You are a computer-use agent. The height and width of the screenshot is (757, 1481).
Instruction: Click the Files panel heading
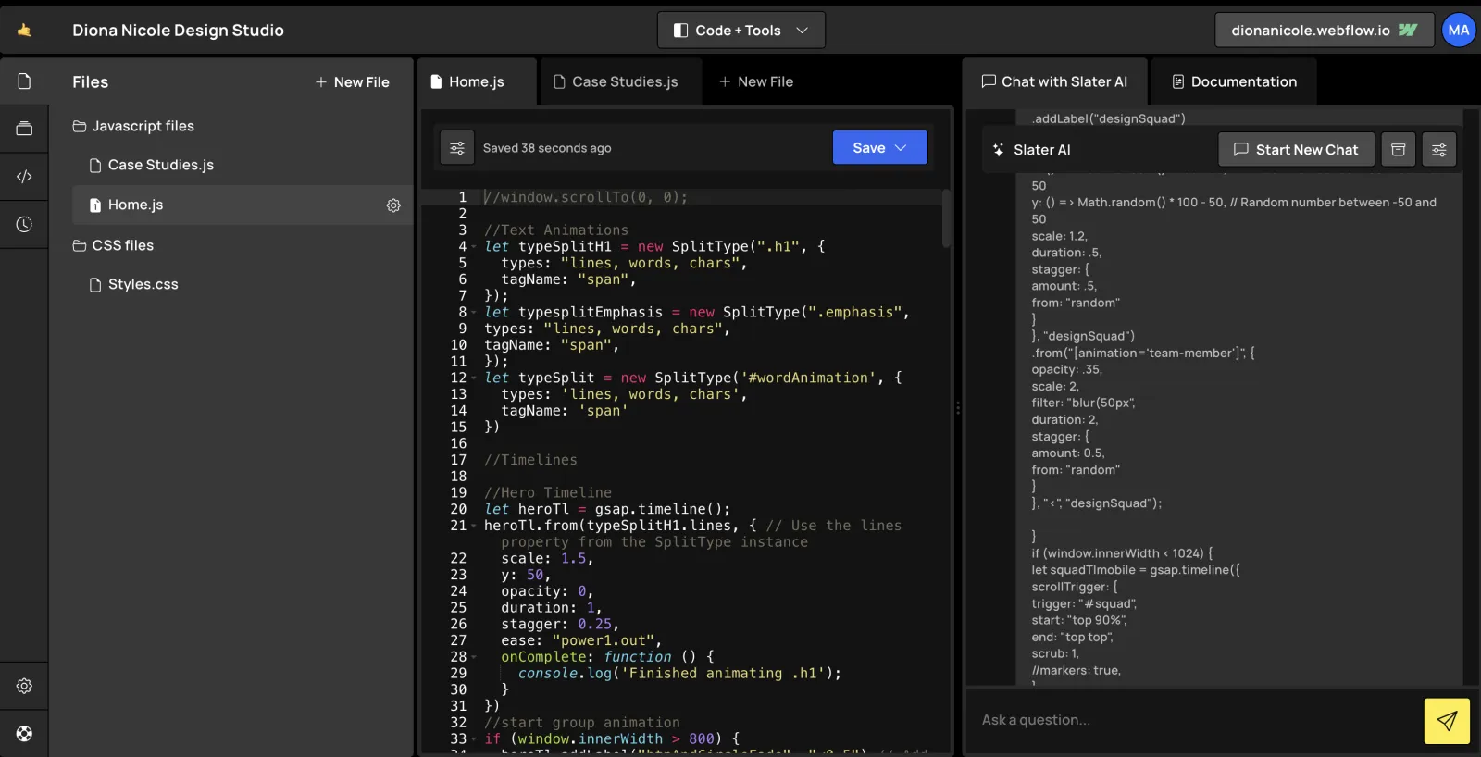(91, 82)
